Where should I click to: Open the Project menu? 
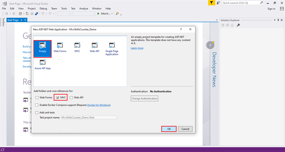pyautogui.click(x=32, y=9)
